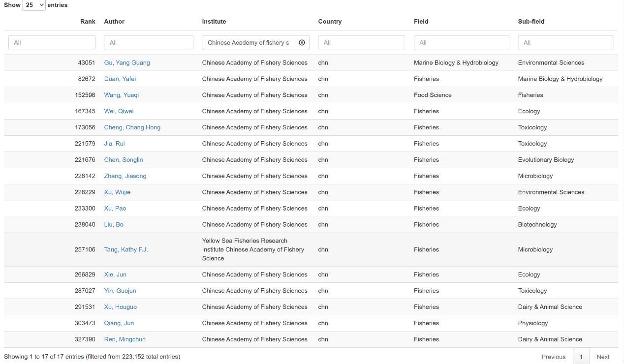This screenshot has width=624, height=364.
Task: Open the entries per page dropdown
Action: [x=34, y=5]
